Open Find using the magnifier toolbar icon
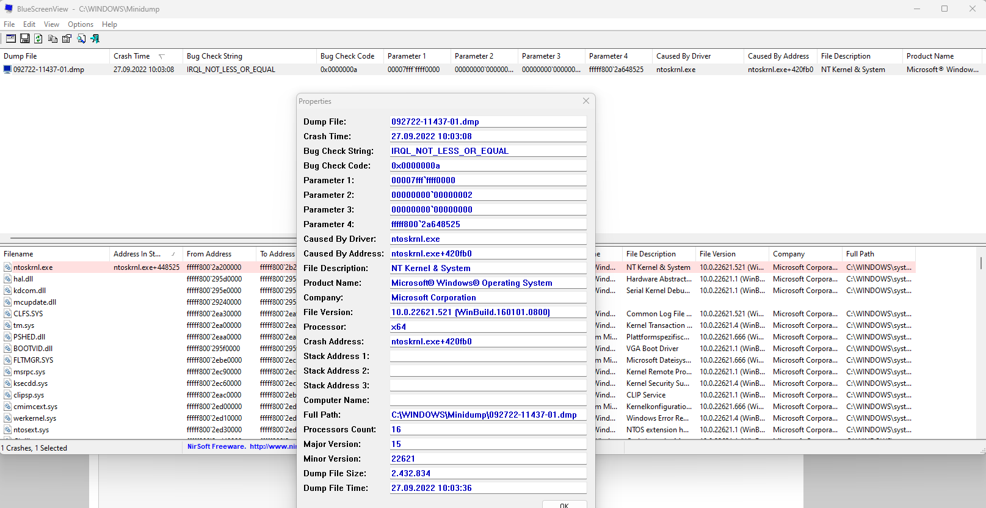 (81, 38)
